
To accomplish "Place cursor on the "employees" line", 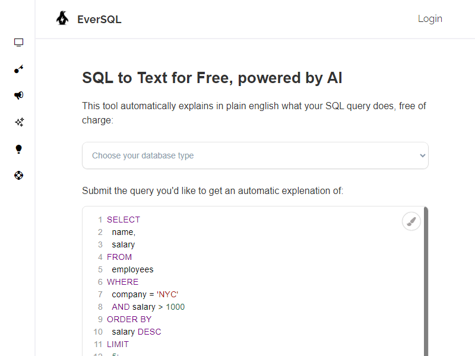I will [x=132, y=269].
